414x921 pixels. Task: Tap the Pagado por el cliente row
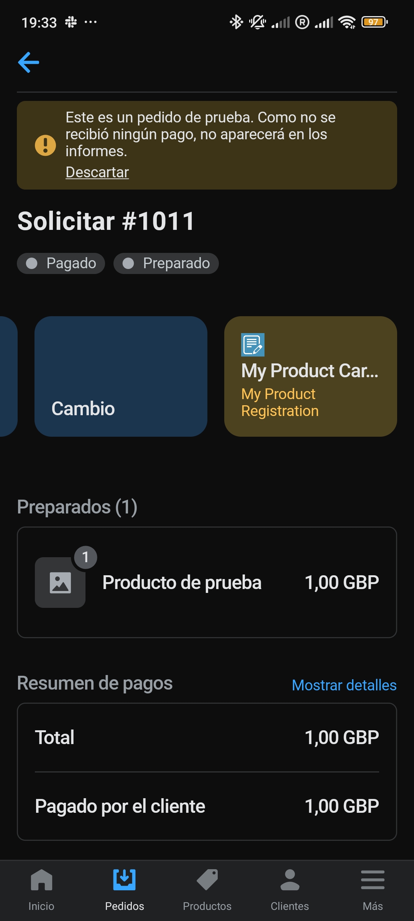(207, 806)
